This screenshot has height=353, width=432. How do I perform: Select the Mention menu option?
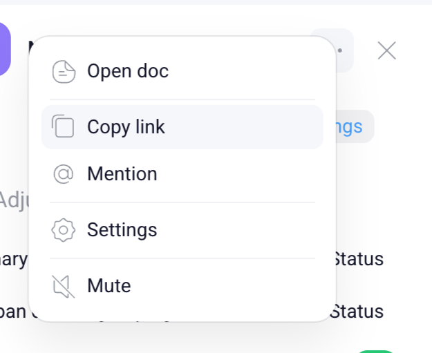pos(122,174)
